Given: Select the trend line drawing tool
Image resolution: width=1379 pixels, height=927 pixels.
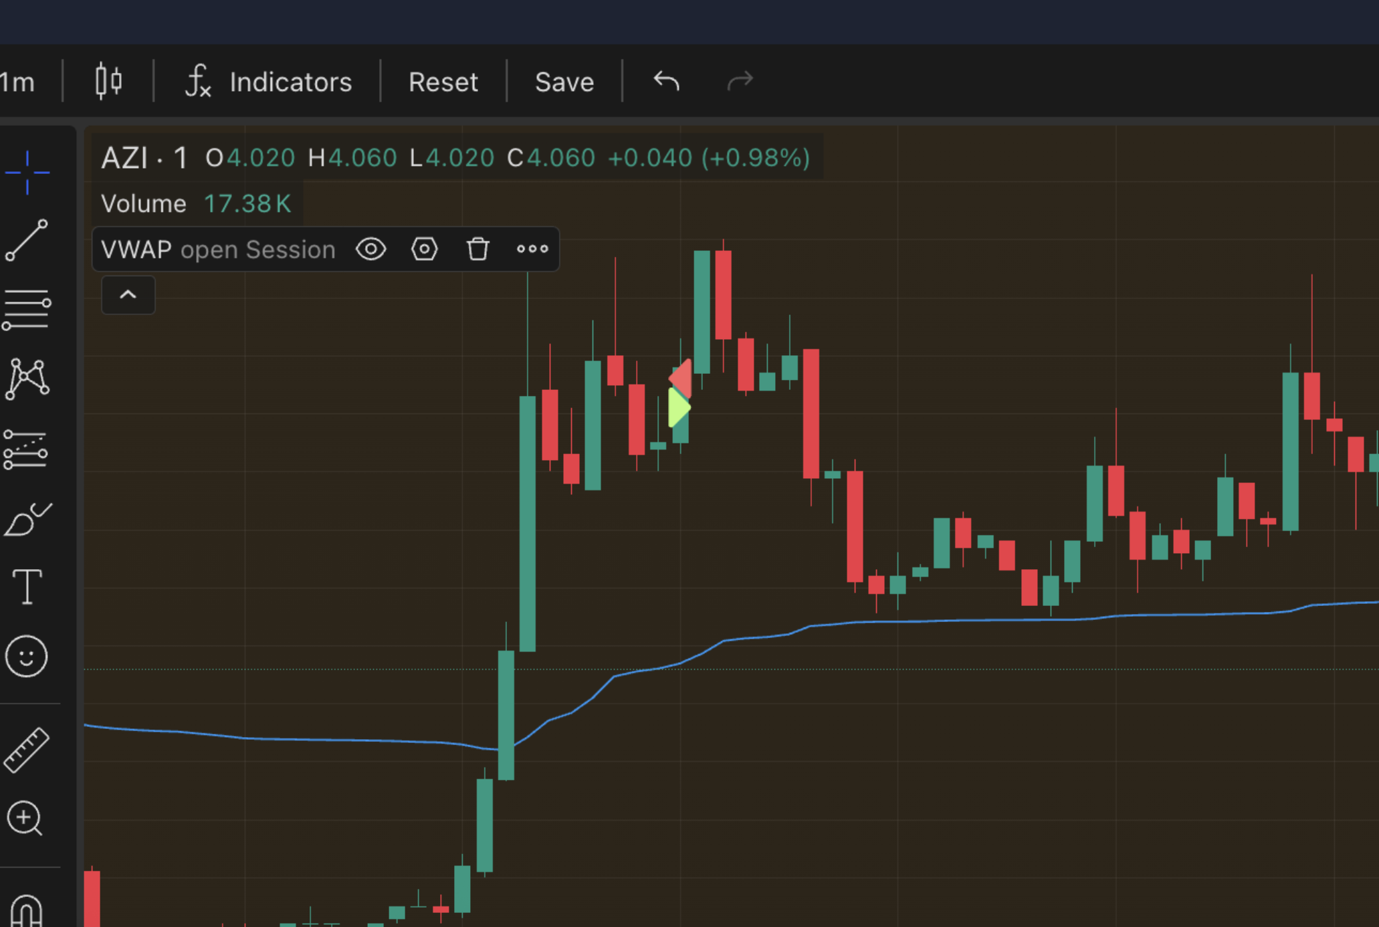Looking at the screenshot, I should [27, 240].
